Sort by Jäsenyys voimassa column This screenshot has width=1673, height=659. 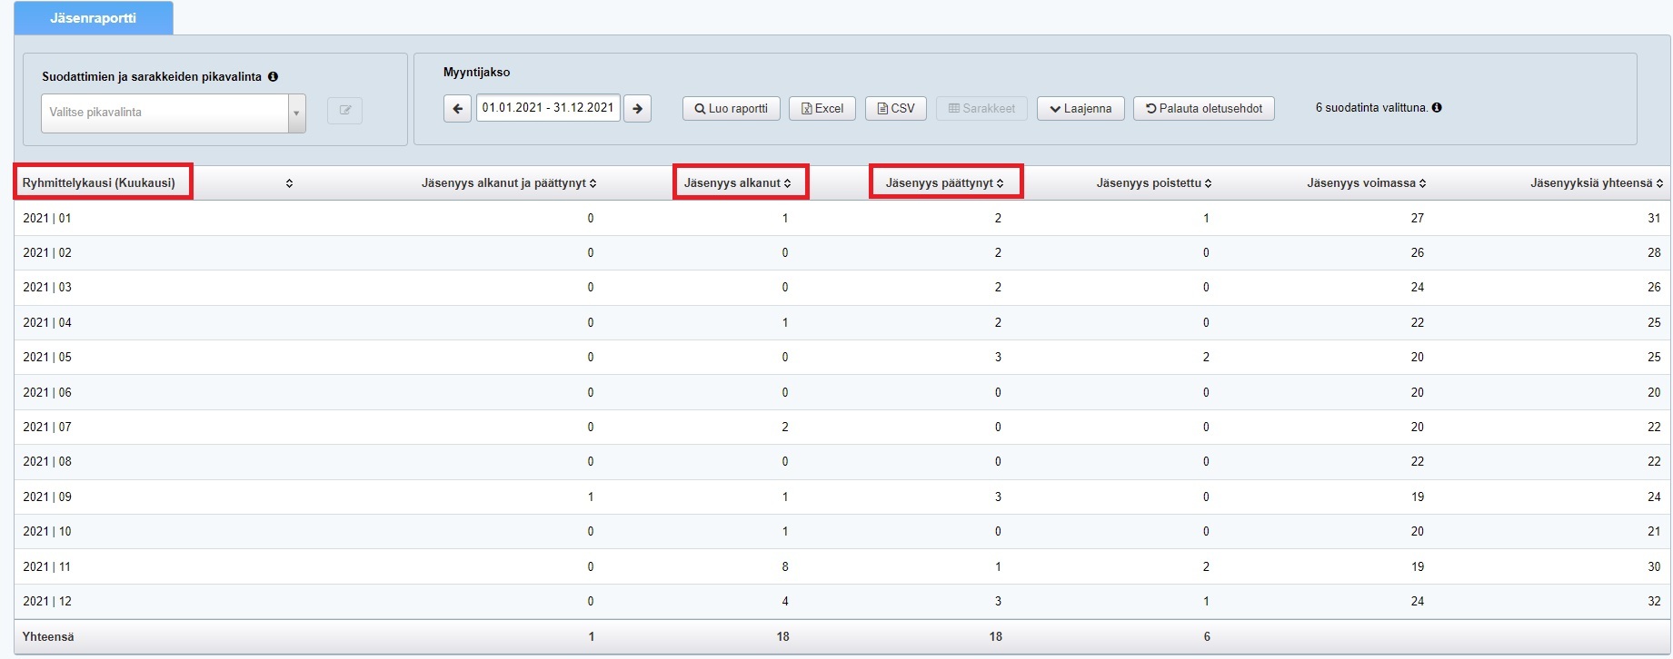coord(1422,183)
